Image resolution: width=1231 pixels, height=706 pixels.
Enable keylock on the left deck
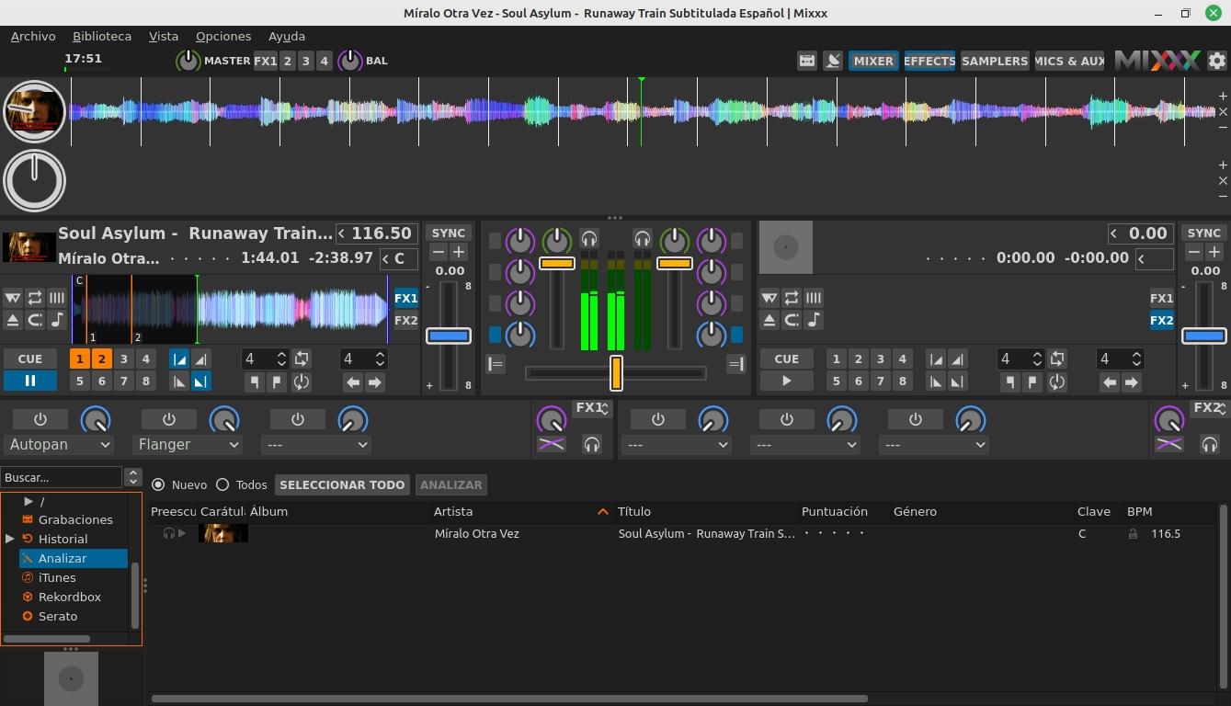point(57,320)
